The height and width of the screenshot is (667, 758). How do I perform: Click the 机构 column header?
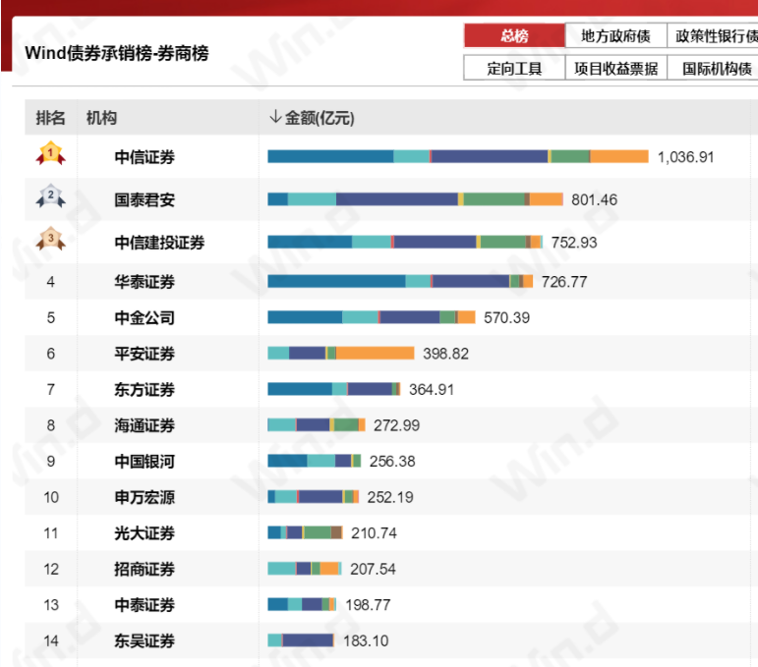click(x=101, y=117)
